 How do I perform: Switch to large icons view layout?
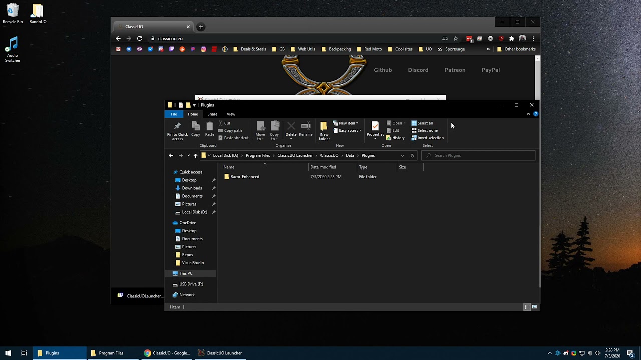(x=534, y=307)
